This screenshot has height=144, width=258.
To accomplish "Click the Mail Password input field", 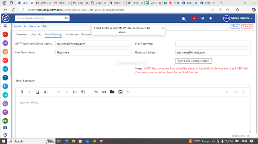I will (213, 44).
